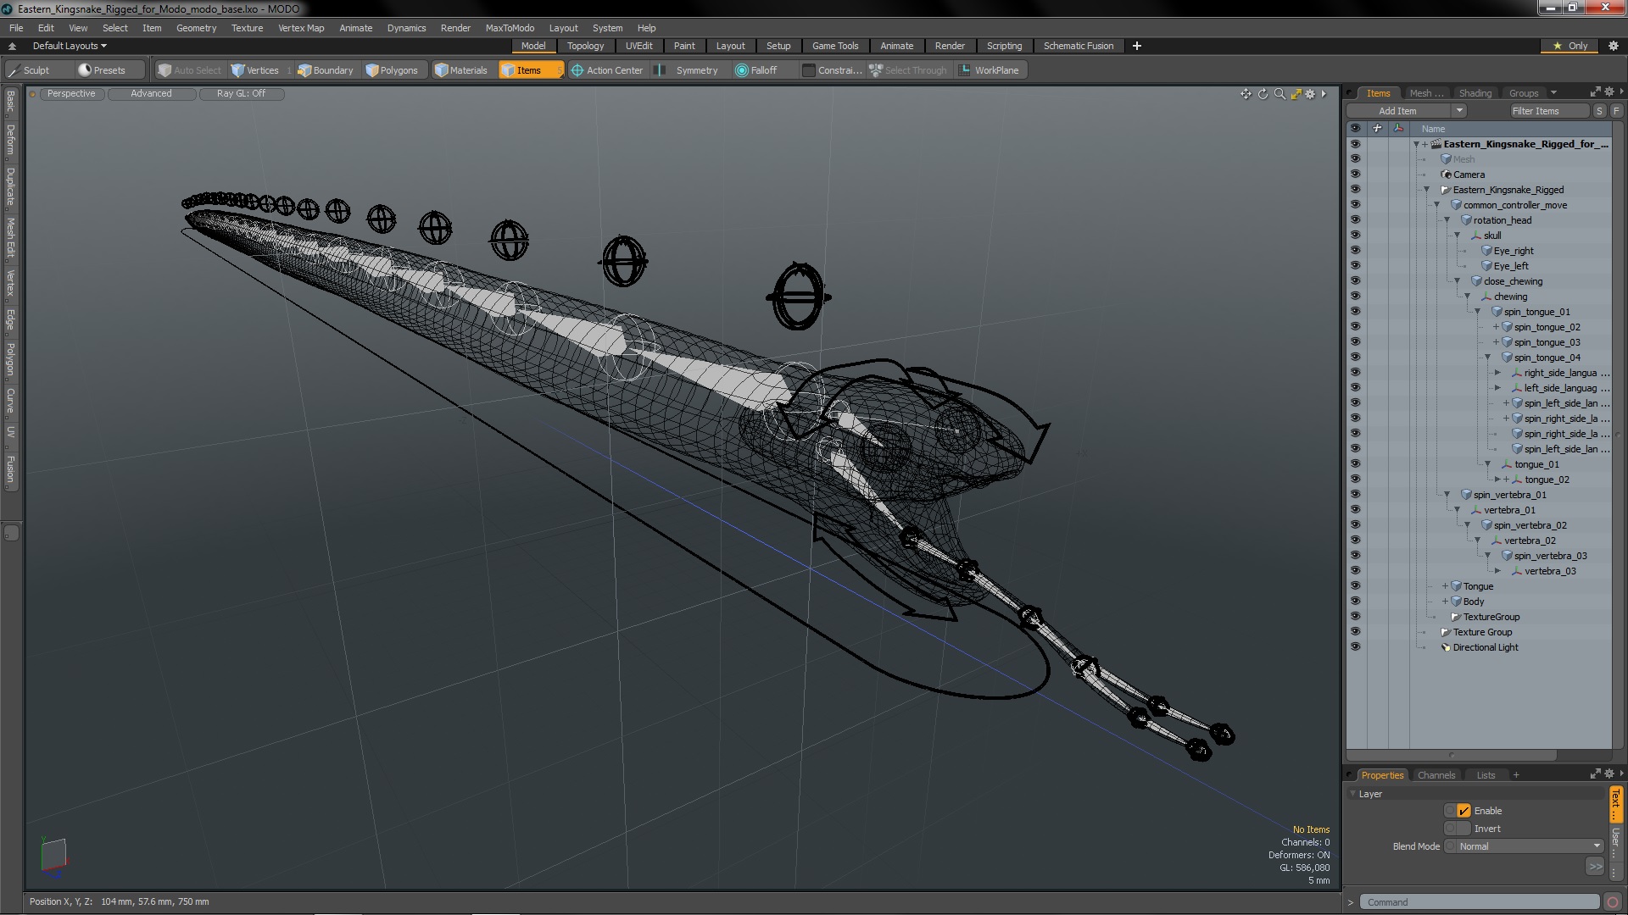
Task: Click the Filter Items input field
Action: (x=1547, y=111)
